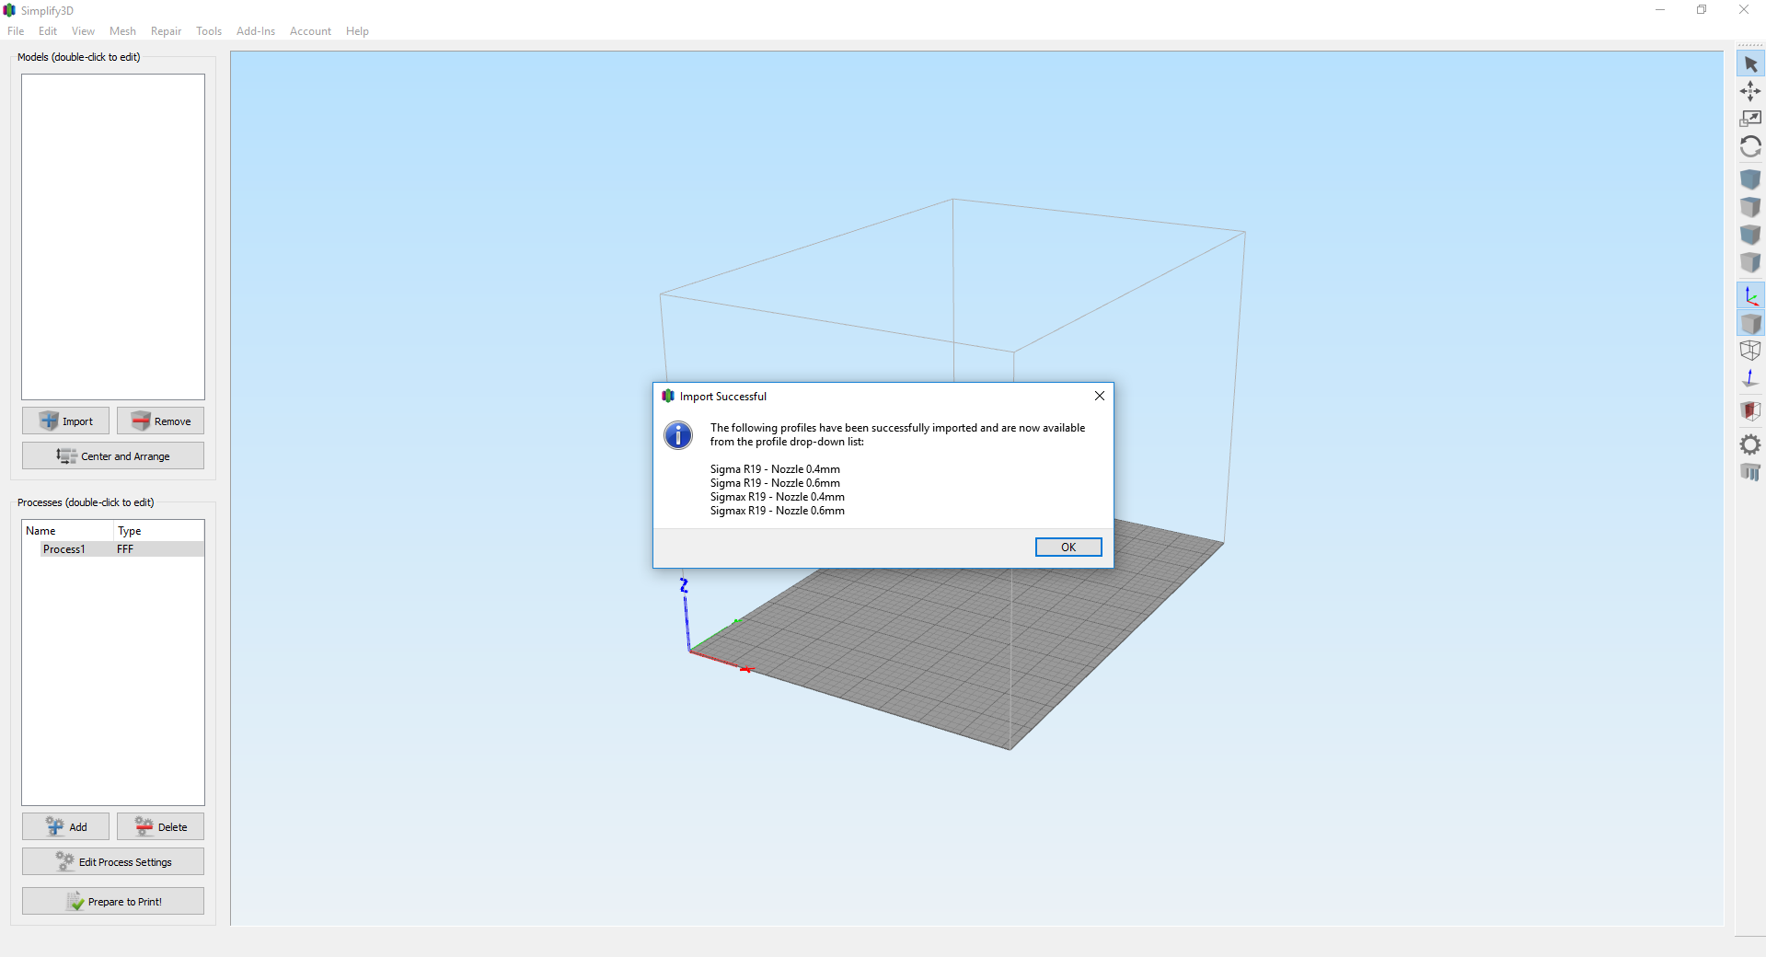Click the Name column header
Viewport: 1766px width, 957px height.
tap(68, 531)
